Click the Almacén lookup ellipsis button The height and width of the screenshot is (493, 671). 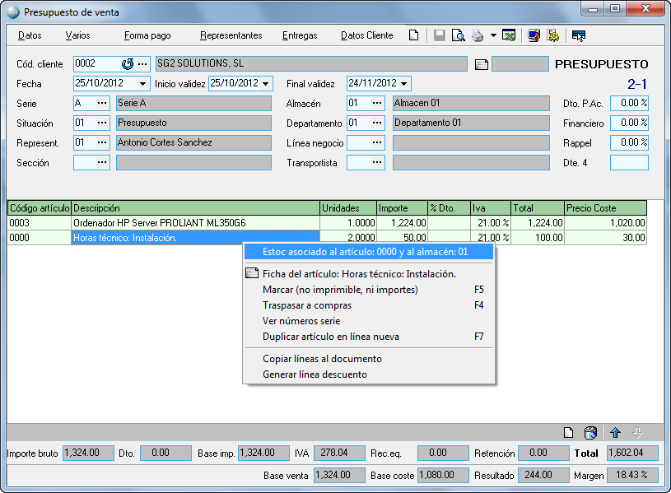(377, 103)
